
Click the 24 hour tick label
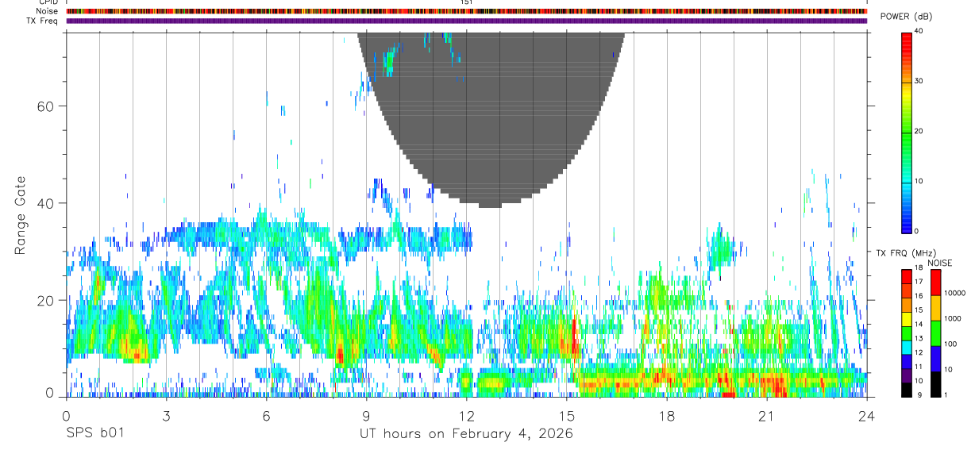[866, 416]
